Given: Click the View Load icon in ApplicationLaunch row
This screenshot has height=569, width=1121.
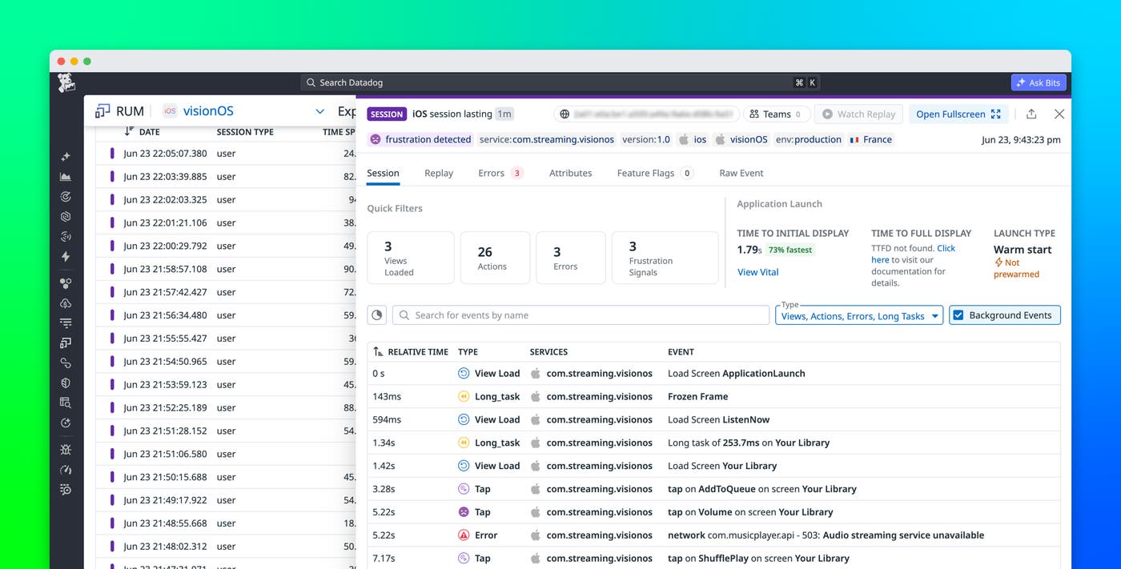Looking at the screenshot, I should pyautogui.click(x=464, y=374).
